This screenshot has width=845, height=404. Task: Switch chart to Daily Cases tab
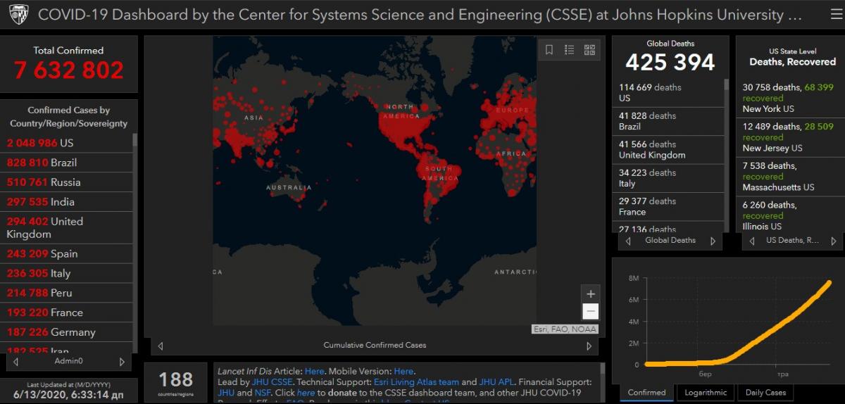(x=765, y=393)
